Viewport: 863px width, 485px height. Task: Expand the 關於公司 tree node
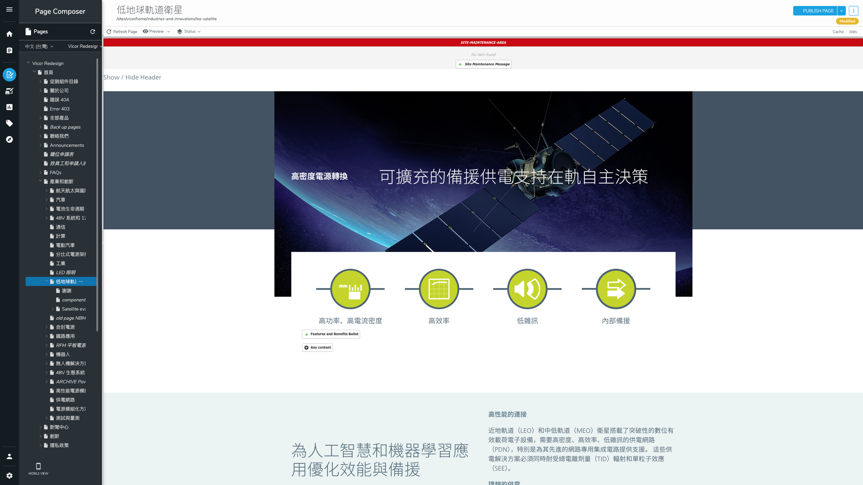tap(40, 90)
